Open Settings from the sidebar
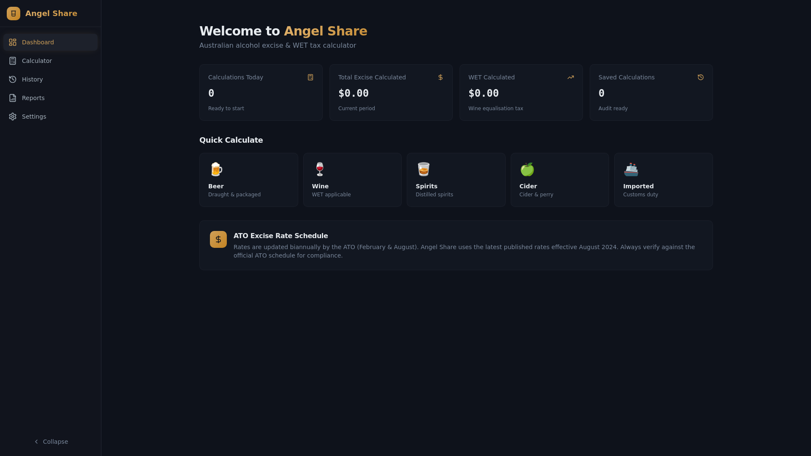 (x=50, y=117)
